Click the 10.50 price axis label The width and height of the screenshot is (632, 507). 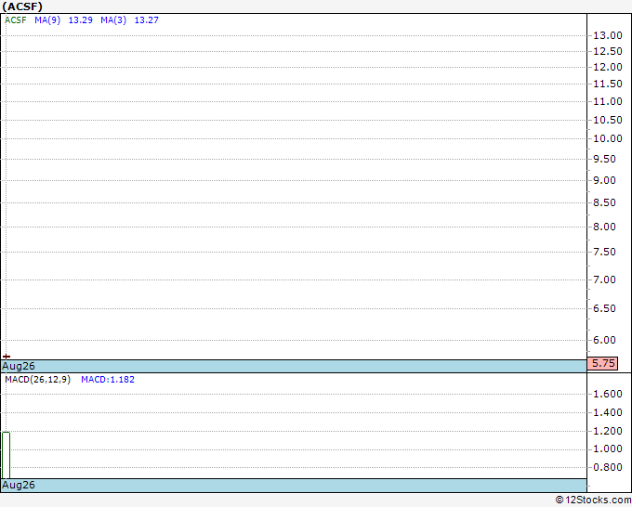pos(608,120)
